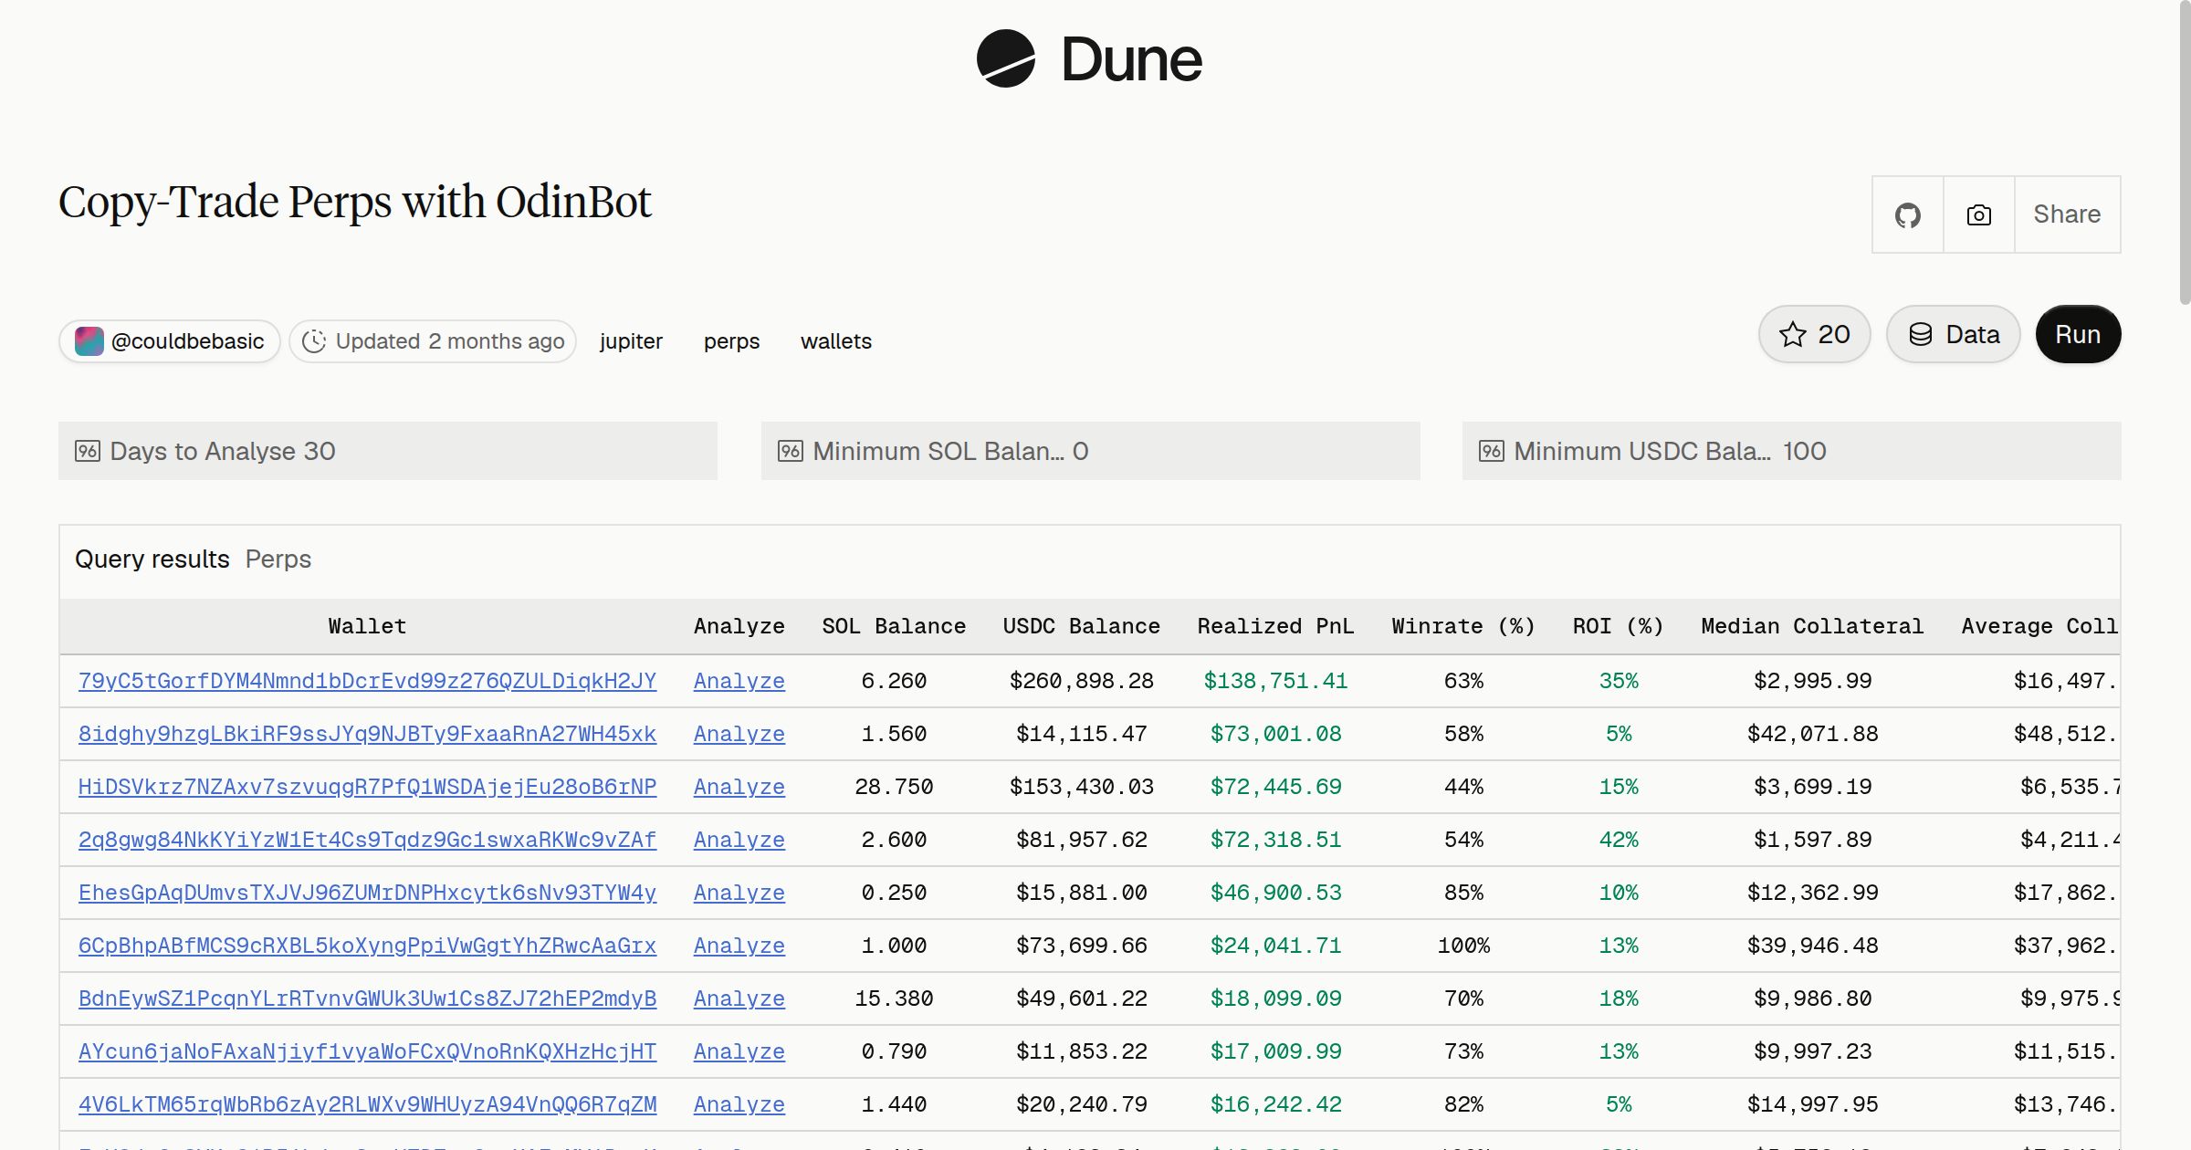The height and width of the screenshot is (1150, 2191).
Task: Open the Data button
Action: [x=1954, y=334]
